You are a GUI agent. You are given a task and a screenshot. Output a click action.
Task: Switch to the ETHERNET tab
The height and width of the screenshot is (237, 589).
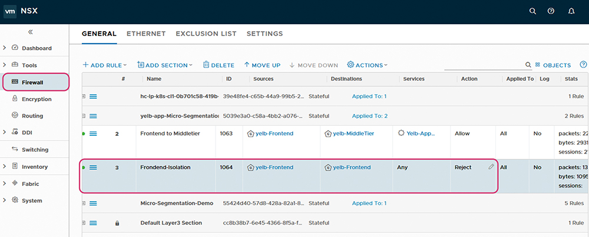146,34
